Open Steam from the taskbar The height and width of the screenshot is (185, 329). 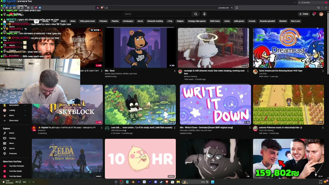pyautogui.click(x=161, y=182)
